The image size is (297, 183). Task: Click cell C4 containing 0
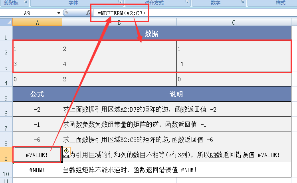tap(234, 79)
